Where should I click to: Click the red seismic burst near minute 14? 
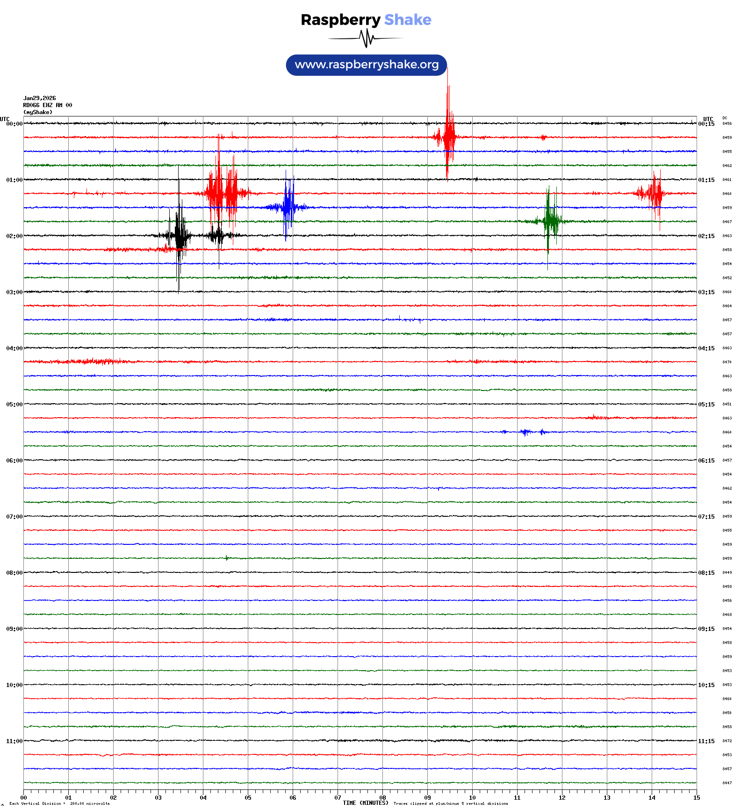655,192
